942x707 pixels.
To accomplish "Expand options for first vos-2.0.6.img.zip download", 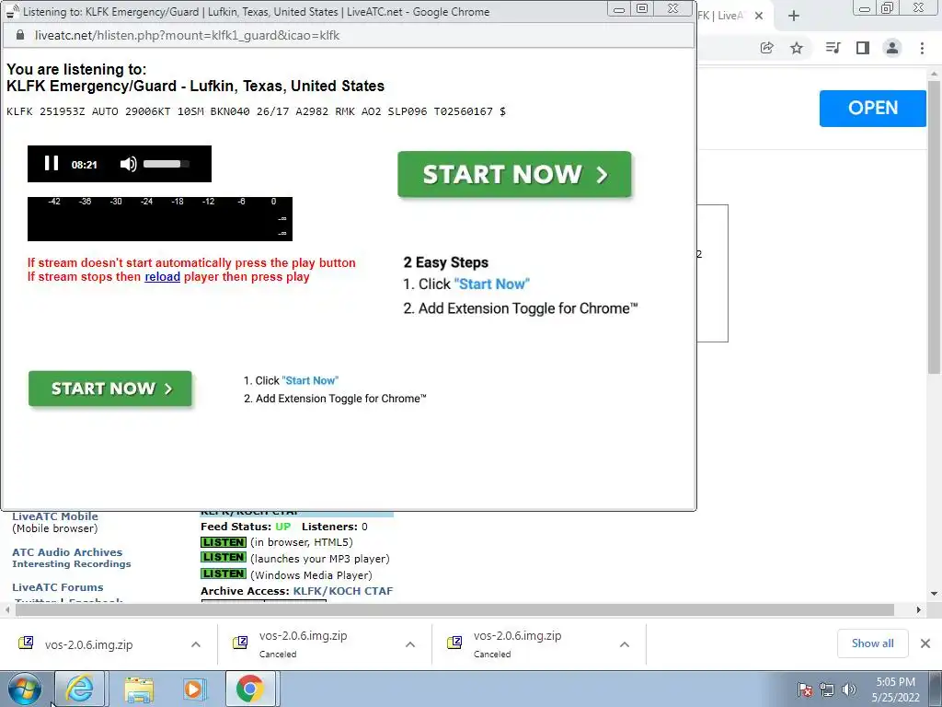I will pyautogui.click(x=196, y=644).
